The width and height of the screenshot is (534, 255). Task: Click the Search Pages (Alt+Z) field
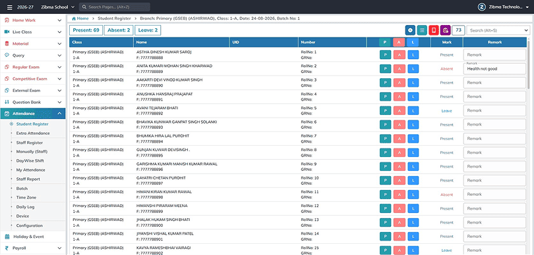pyautogui.click(x=115, y=7)
